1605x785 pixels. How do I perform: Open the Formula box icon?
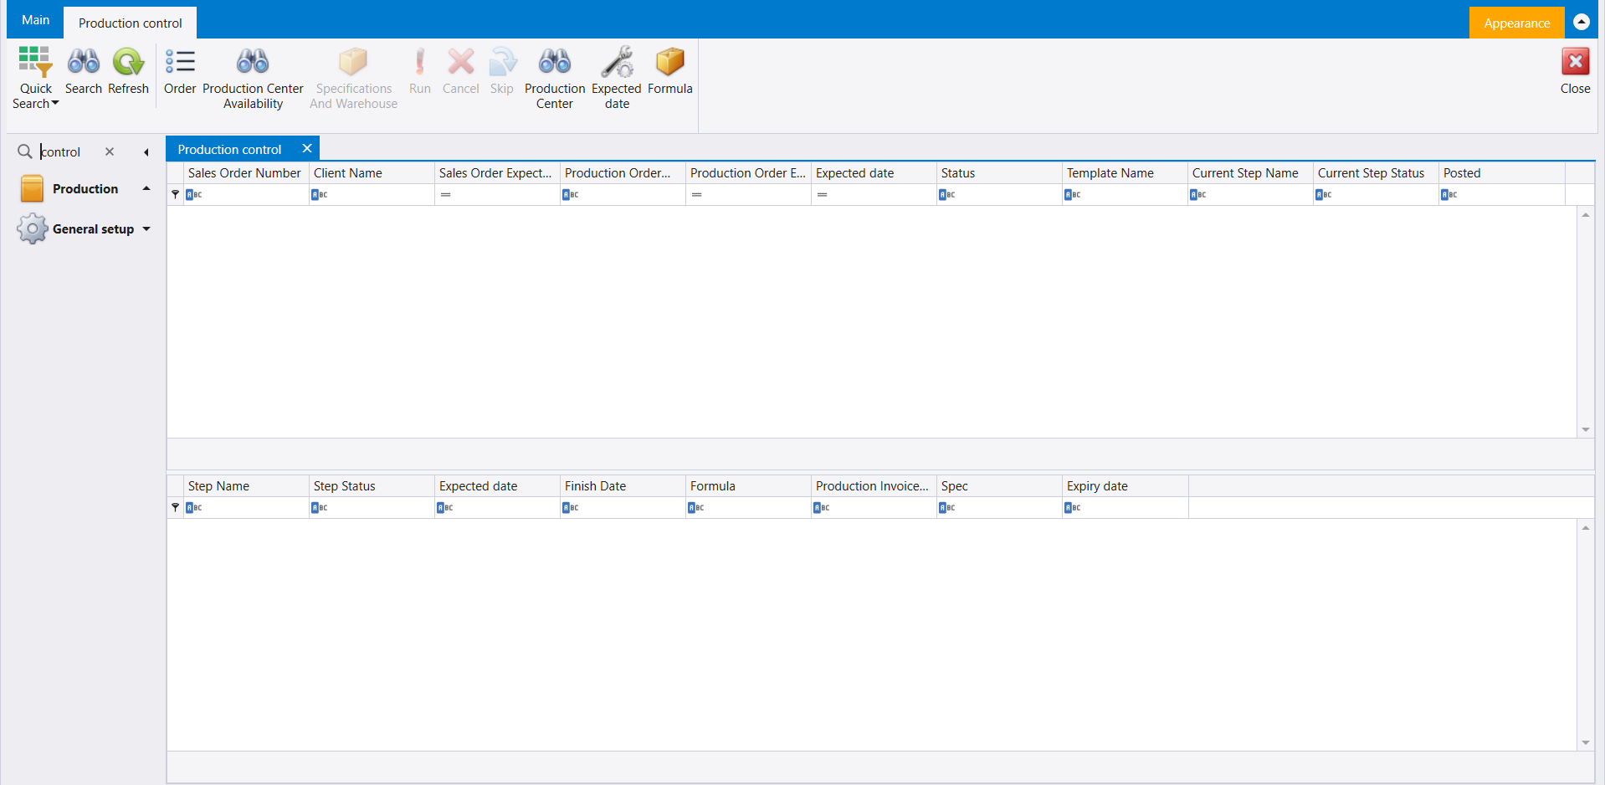pyautogui.click(x=670, y=61)
